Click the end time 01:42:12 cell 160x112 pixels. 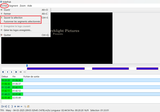pos(17,91)
